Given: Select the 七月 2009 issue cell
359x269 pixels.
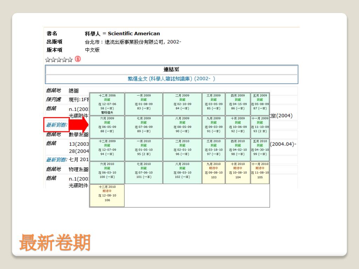Looking at the screenshot, I should (x=143, y=127).
